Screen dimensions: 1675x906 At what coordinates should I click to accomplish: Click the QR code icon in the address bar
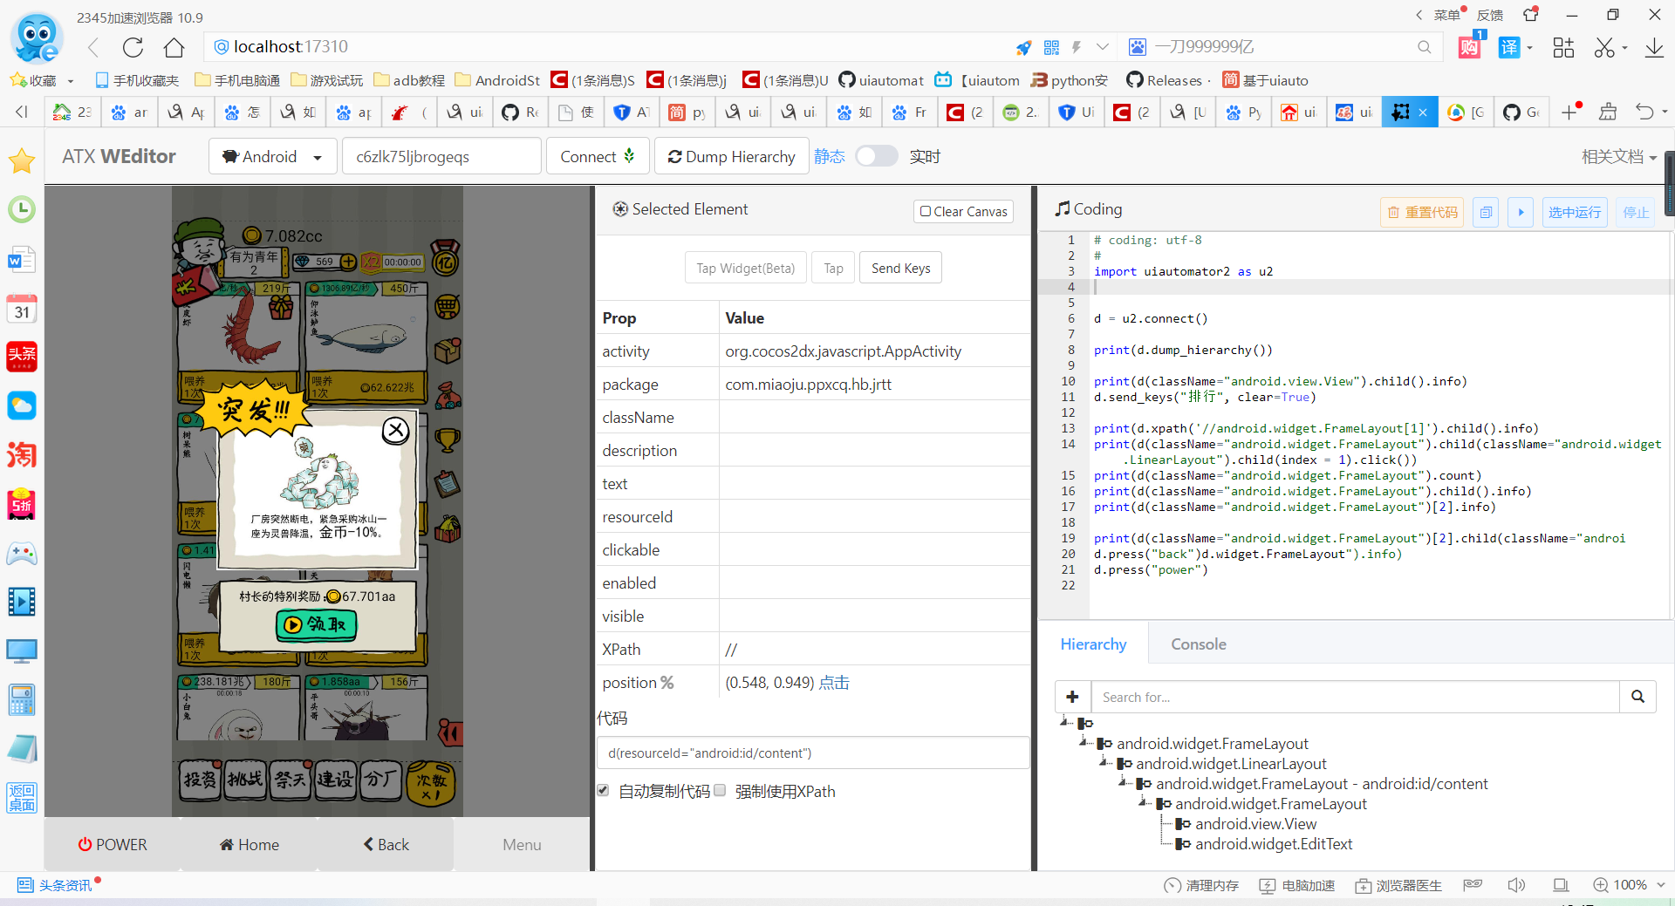click(1051, 47)
